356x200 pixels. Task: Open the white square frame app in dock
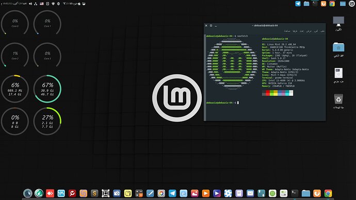[106, 193]
